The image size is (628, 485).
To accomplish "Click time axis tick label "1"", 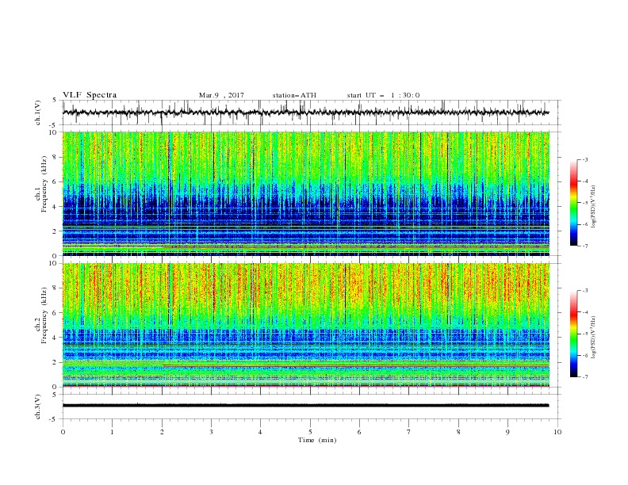I will (x=112, y=432).
